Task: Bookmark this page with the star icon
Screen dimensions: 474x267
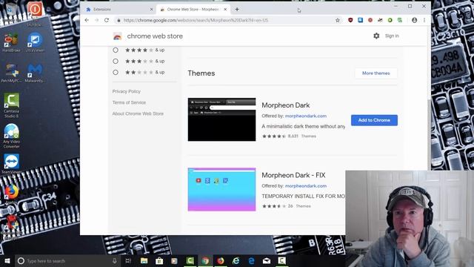Action: point(338,20)
